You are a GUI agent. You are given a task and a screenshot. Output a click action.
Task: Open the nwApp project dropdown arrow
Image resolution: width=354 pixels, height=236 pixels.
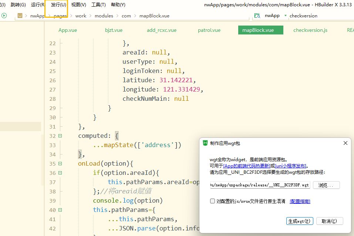pyautogui.click(x=285, y=16)
